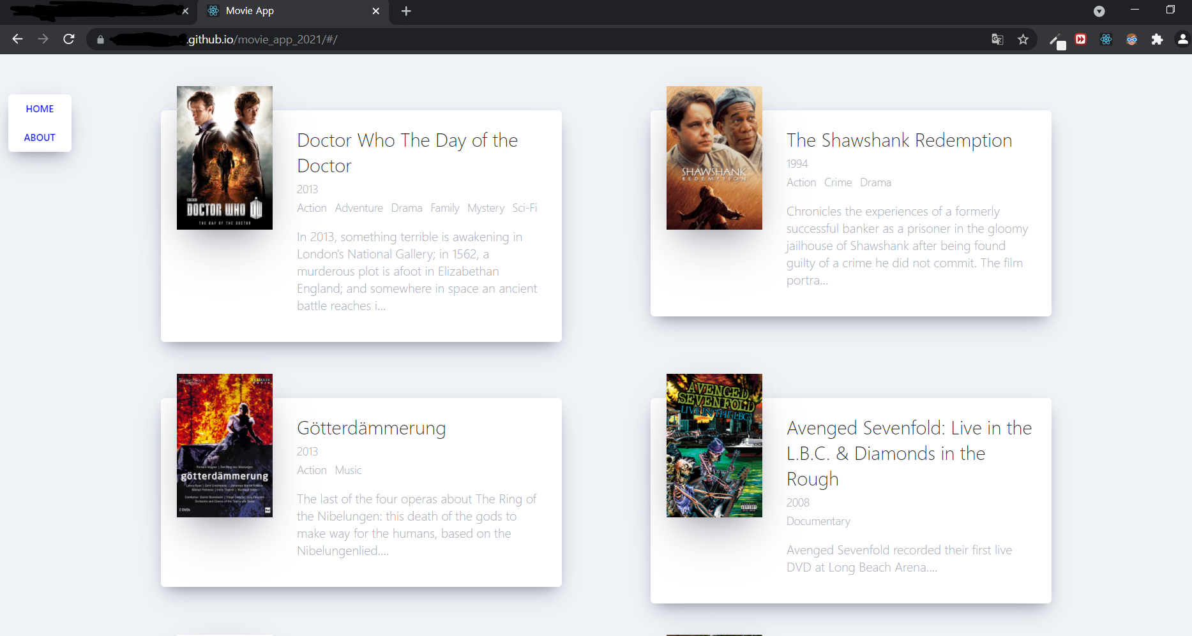Close the first redacted tab
This screenshot has height=636, width=1192.
pyautogui.click(x=185, y=11)
